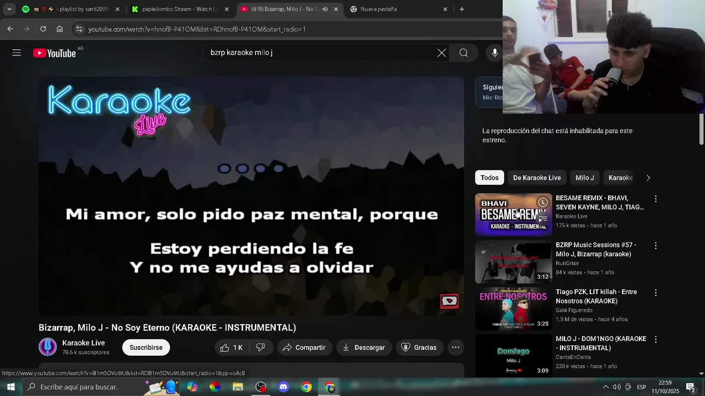Open the YouTube hamburger guide menu
This screenshot has height=396, width=705.
[17, 53]
